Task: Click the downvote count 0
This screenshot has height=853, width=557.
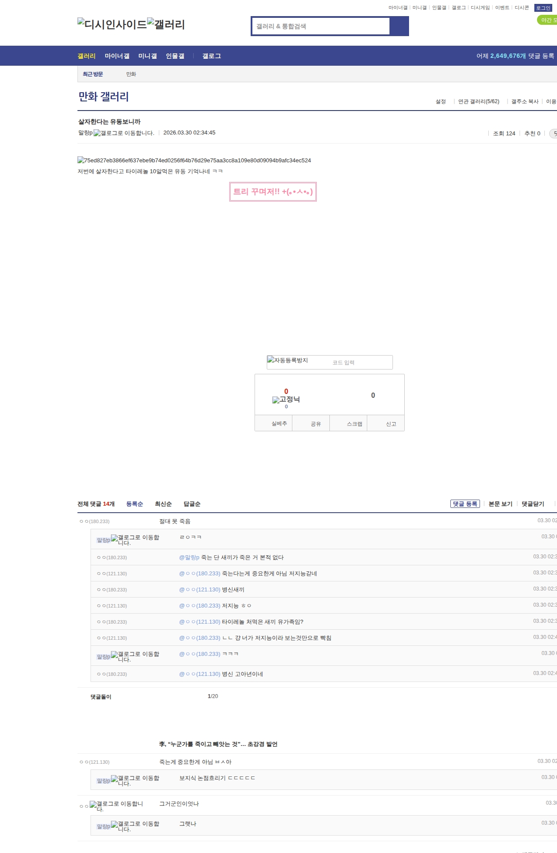Action: (373, 395)
